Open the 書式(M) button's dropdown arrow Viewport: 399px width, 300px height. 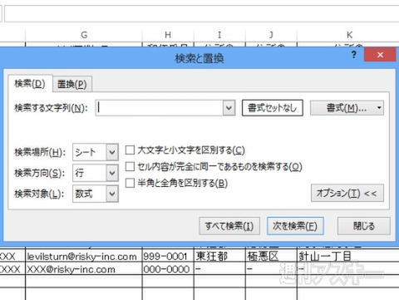tap(379, 108)
